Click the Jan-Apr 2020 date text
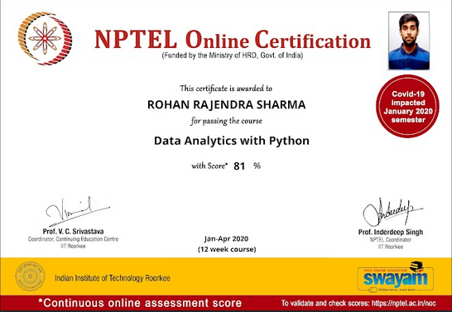 pyautogui.click(x=226, y=239)
